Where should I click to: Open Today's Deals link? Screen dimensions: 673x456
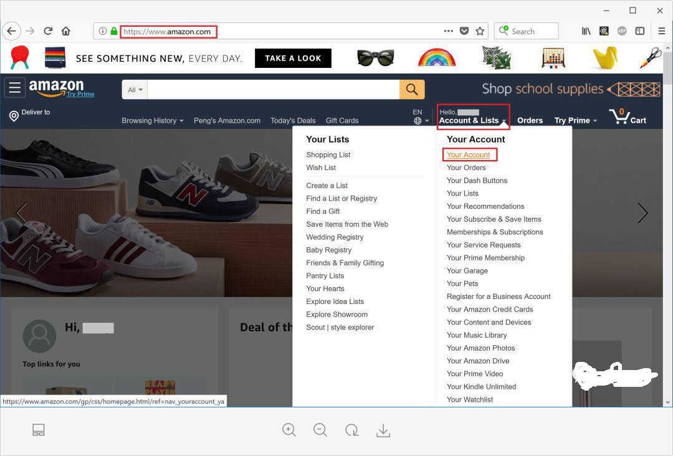pyautogui.click(x=293, y=121)
